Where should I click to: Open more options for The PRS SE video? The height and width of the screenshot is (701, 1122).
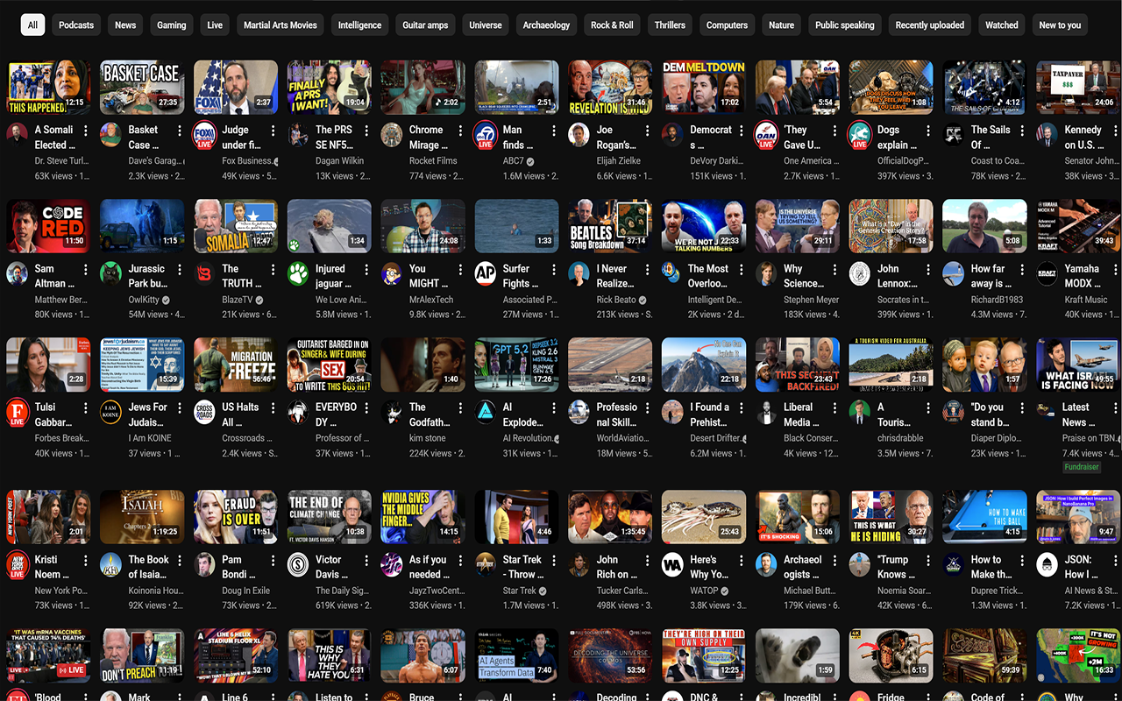pyautogui.click(x=366, y=131)
